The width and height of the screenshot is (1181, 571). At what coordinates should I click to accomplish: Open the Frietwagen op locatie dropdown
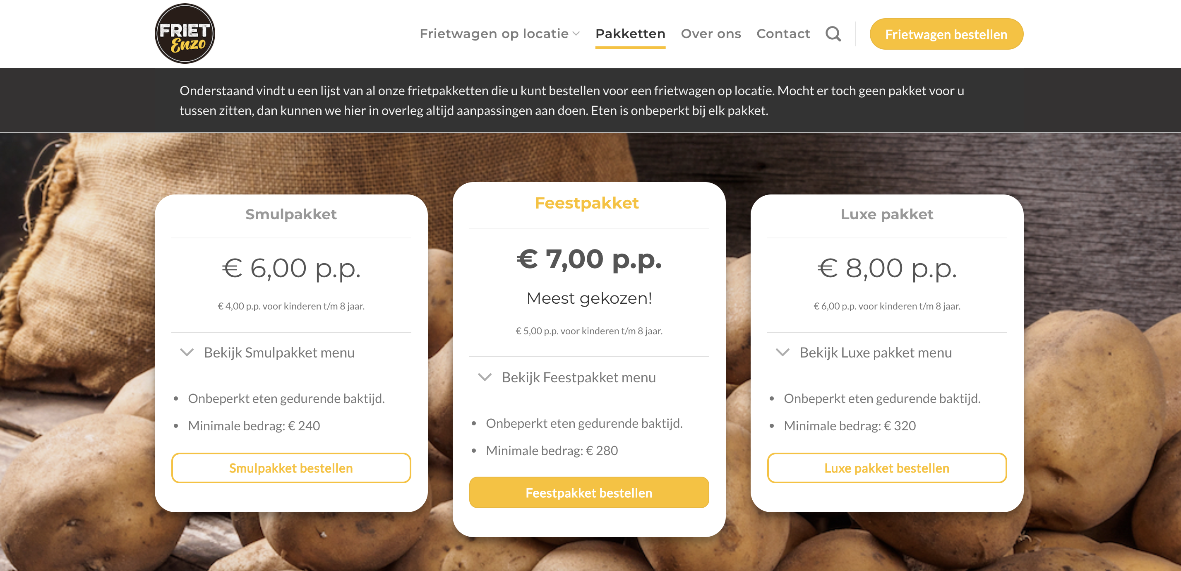click(x=499, y=34)
